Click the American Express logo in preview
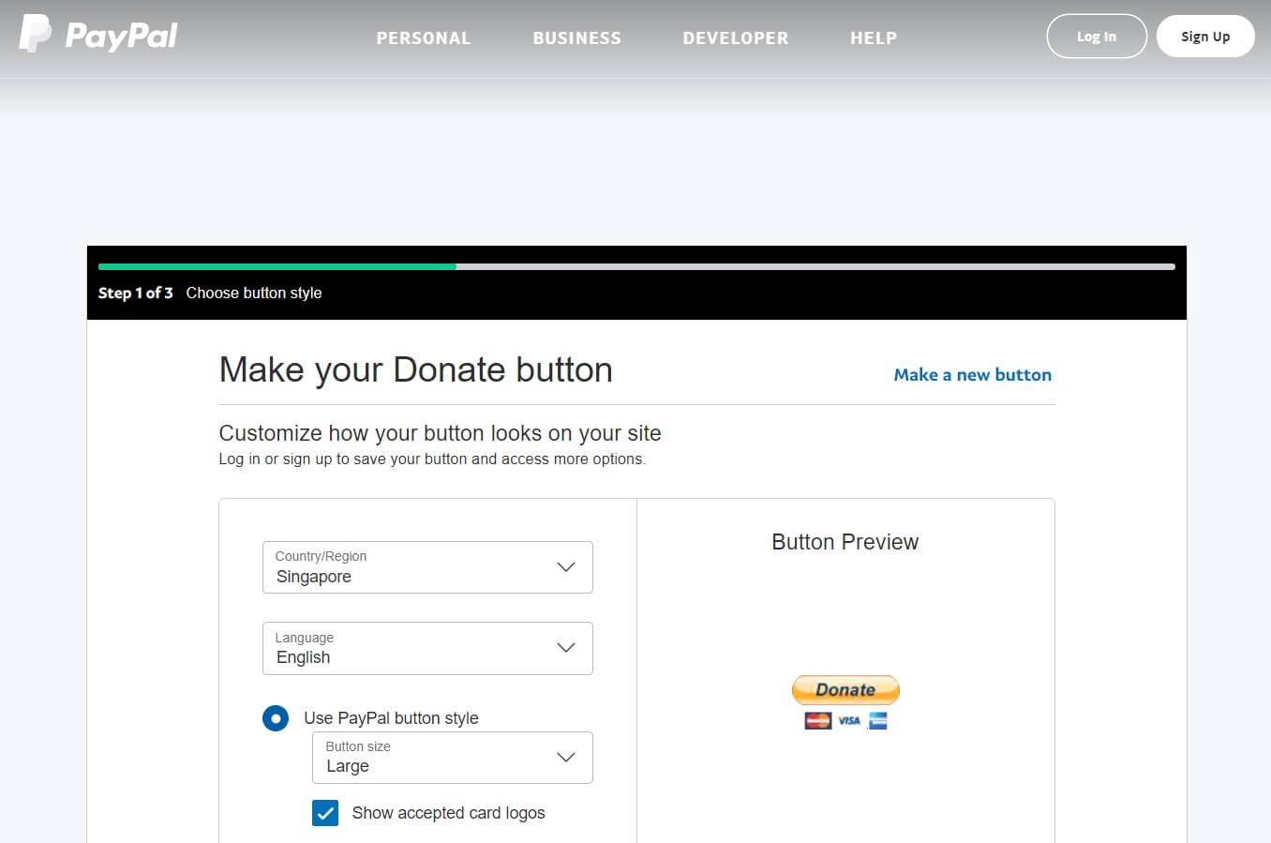The height and width of the screenshot is (843, 1271). tap(878, 720)
